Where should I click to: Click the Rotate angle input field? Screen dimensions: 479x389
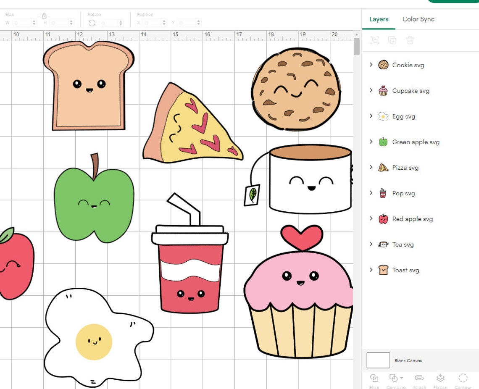click(109, 23)
